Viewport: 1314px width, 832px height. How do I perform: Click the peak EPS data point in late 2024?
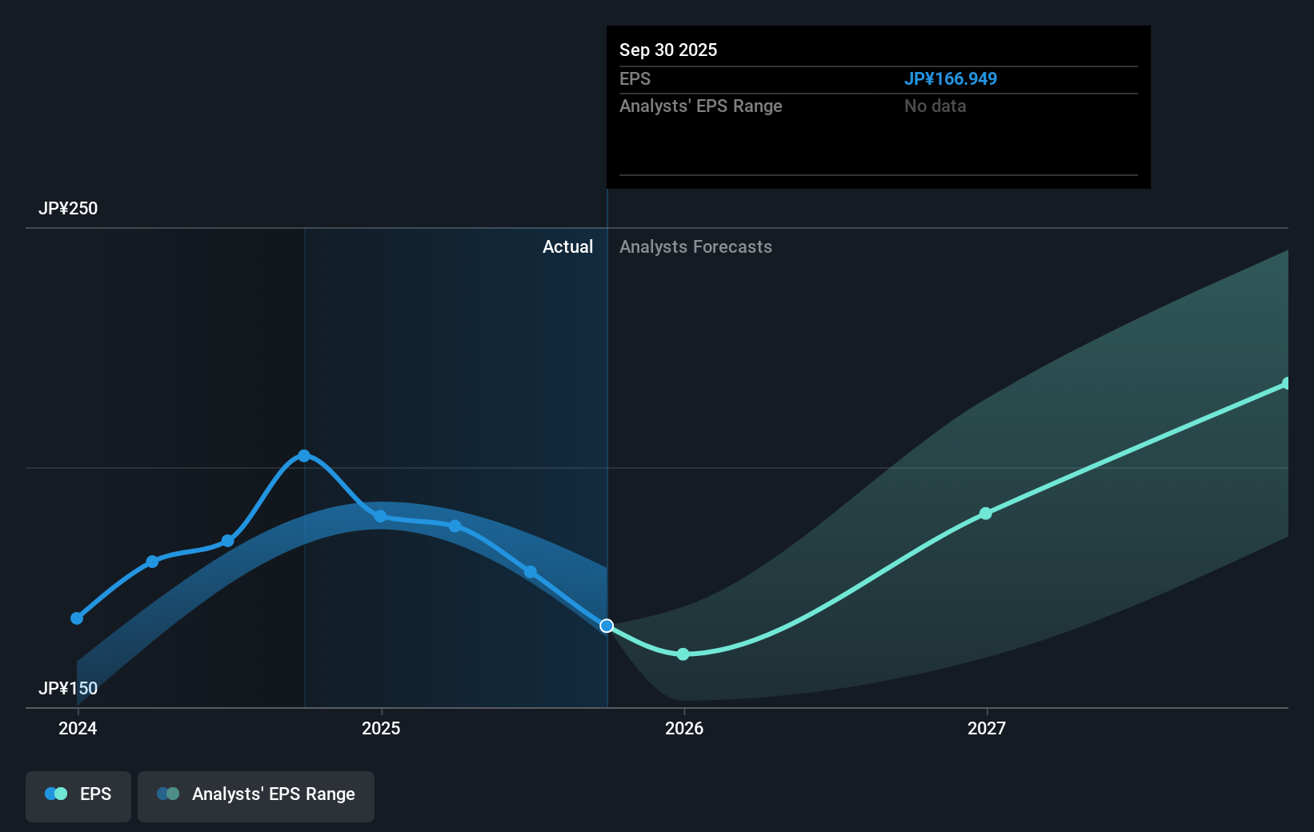click(x=305, y=456)
